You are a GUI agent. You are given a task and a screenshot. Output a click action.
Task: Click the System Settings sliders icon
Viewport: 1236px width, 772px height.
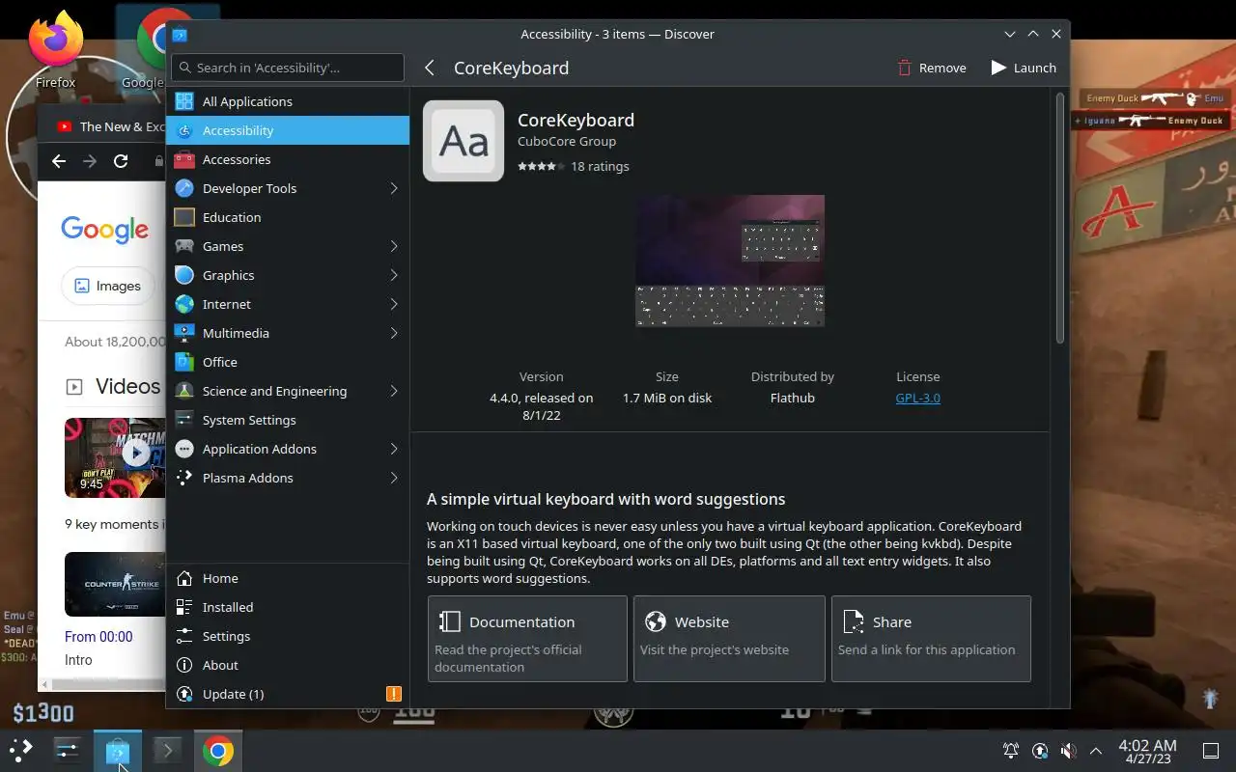184,420
